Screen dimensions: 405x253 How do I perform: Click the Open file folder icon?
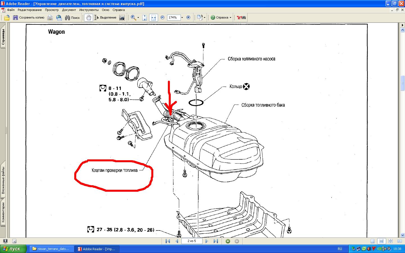coord(7,18)
